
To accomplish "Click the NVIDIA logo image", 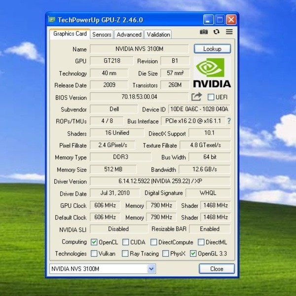I will point(212,73).
